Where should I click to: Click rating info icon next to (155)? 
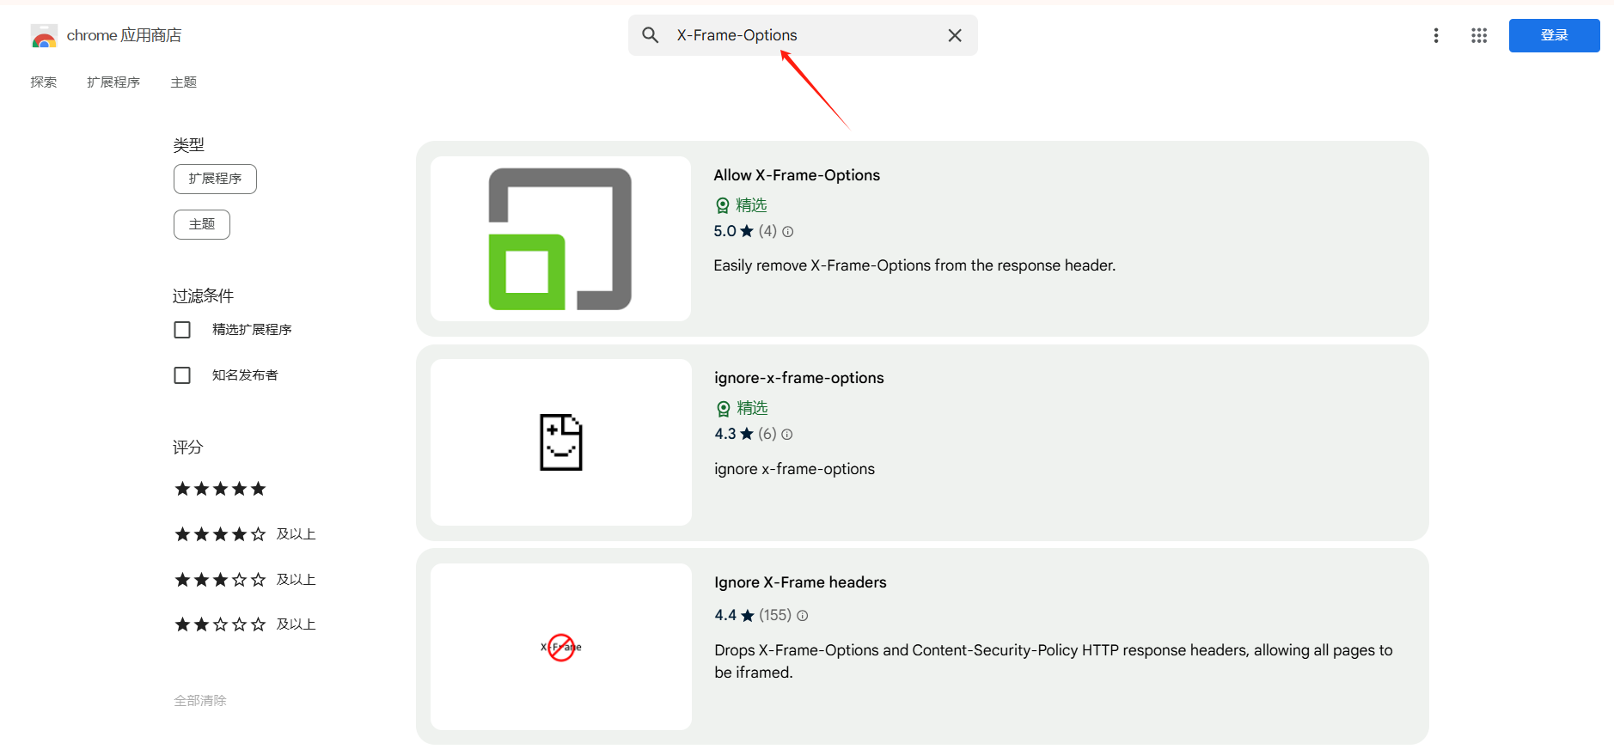coord(803,616)
